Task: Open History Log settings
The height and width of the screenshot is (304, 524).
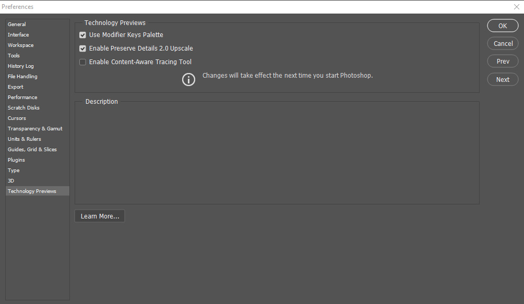Action: coord(20,66)
